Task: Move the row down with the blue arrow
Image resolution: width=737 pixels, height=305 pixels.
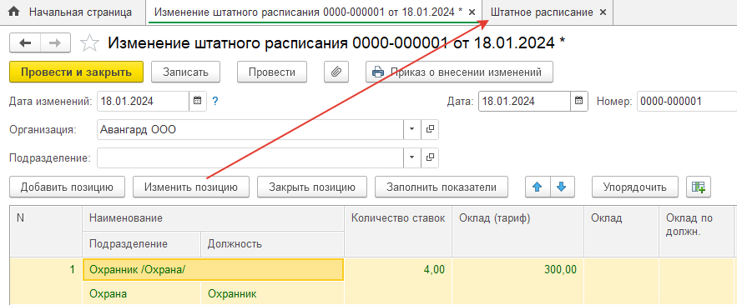Action: 563,187
